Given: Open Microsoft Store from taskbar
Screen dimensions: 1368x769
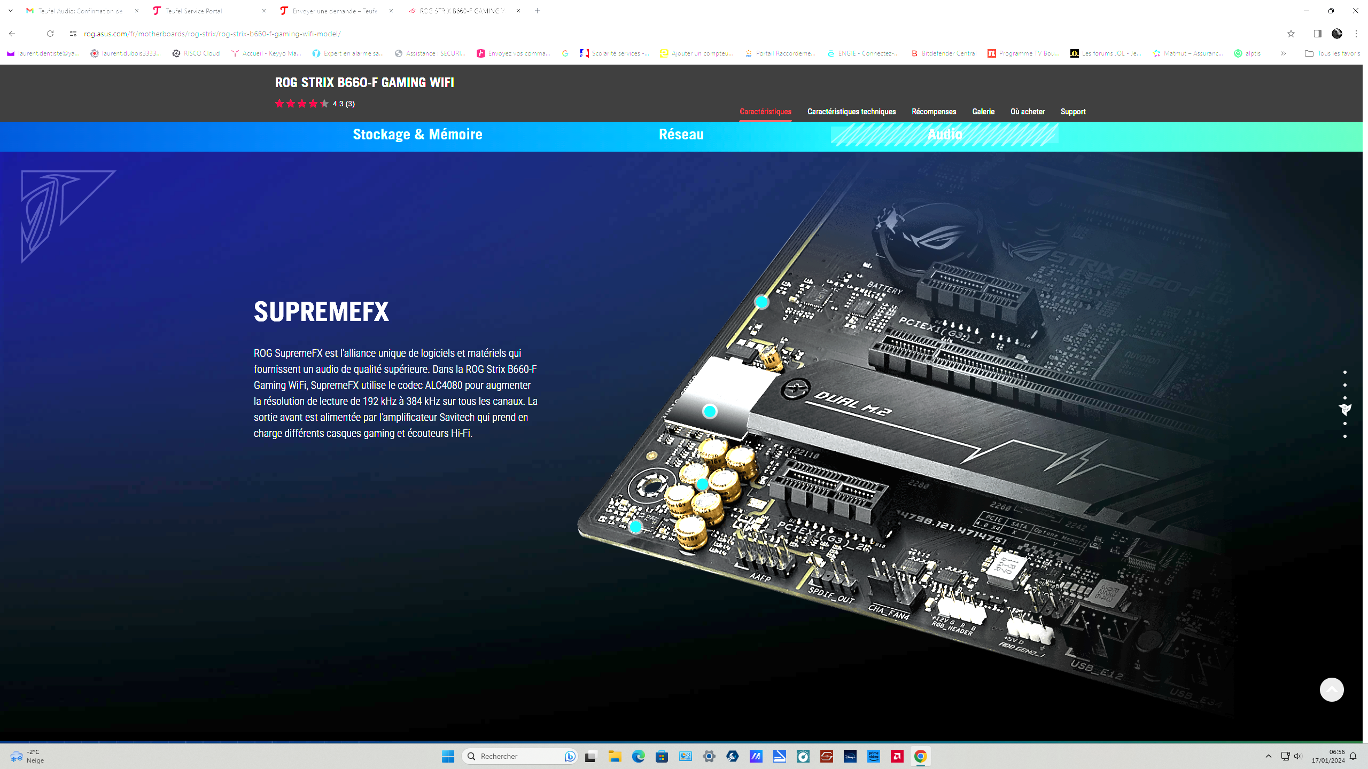Looking at the screenshot, I should point(662,756).
